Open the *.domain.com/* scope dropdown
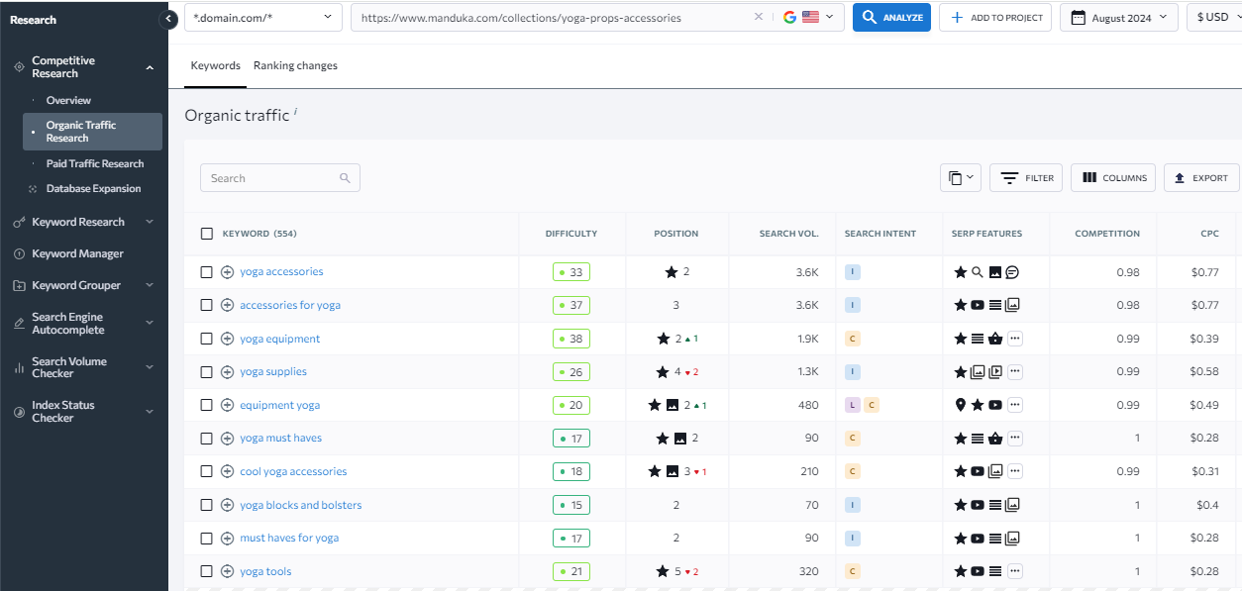The width and height of the screenshot is (1242, 591). click(x=263, y=17)
